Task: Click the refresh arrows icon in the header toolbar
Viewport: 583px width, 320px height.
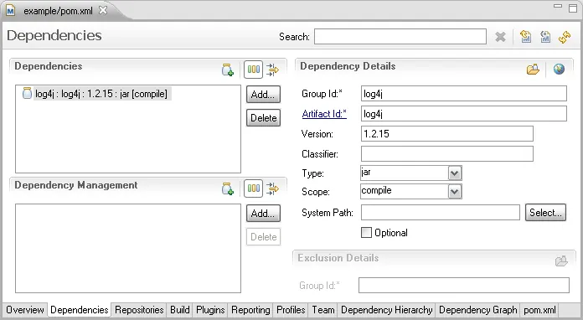Action: [x=565, y=37]
